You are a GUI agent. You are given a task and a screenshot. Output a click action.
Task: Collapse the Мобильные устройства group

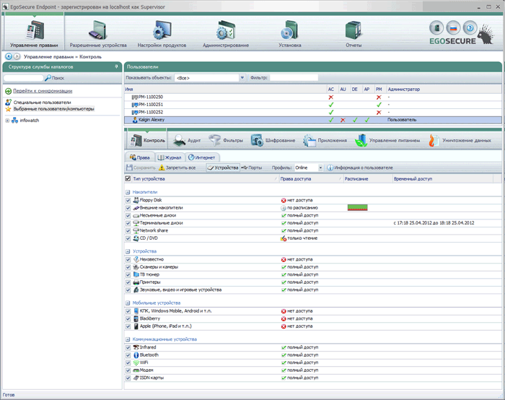[128, 303]
